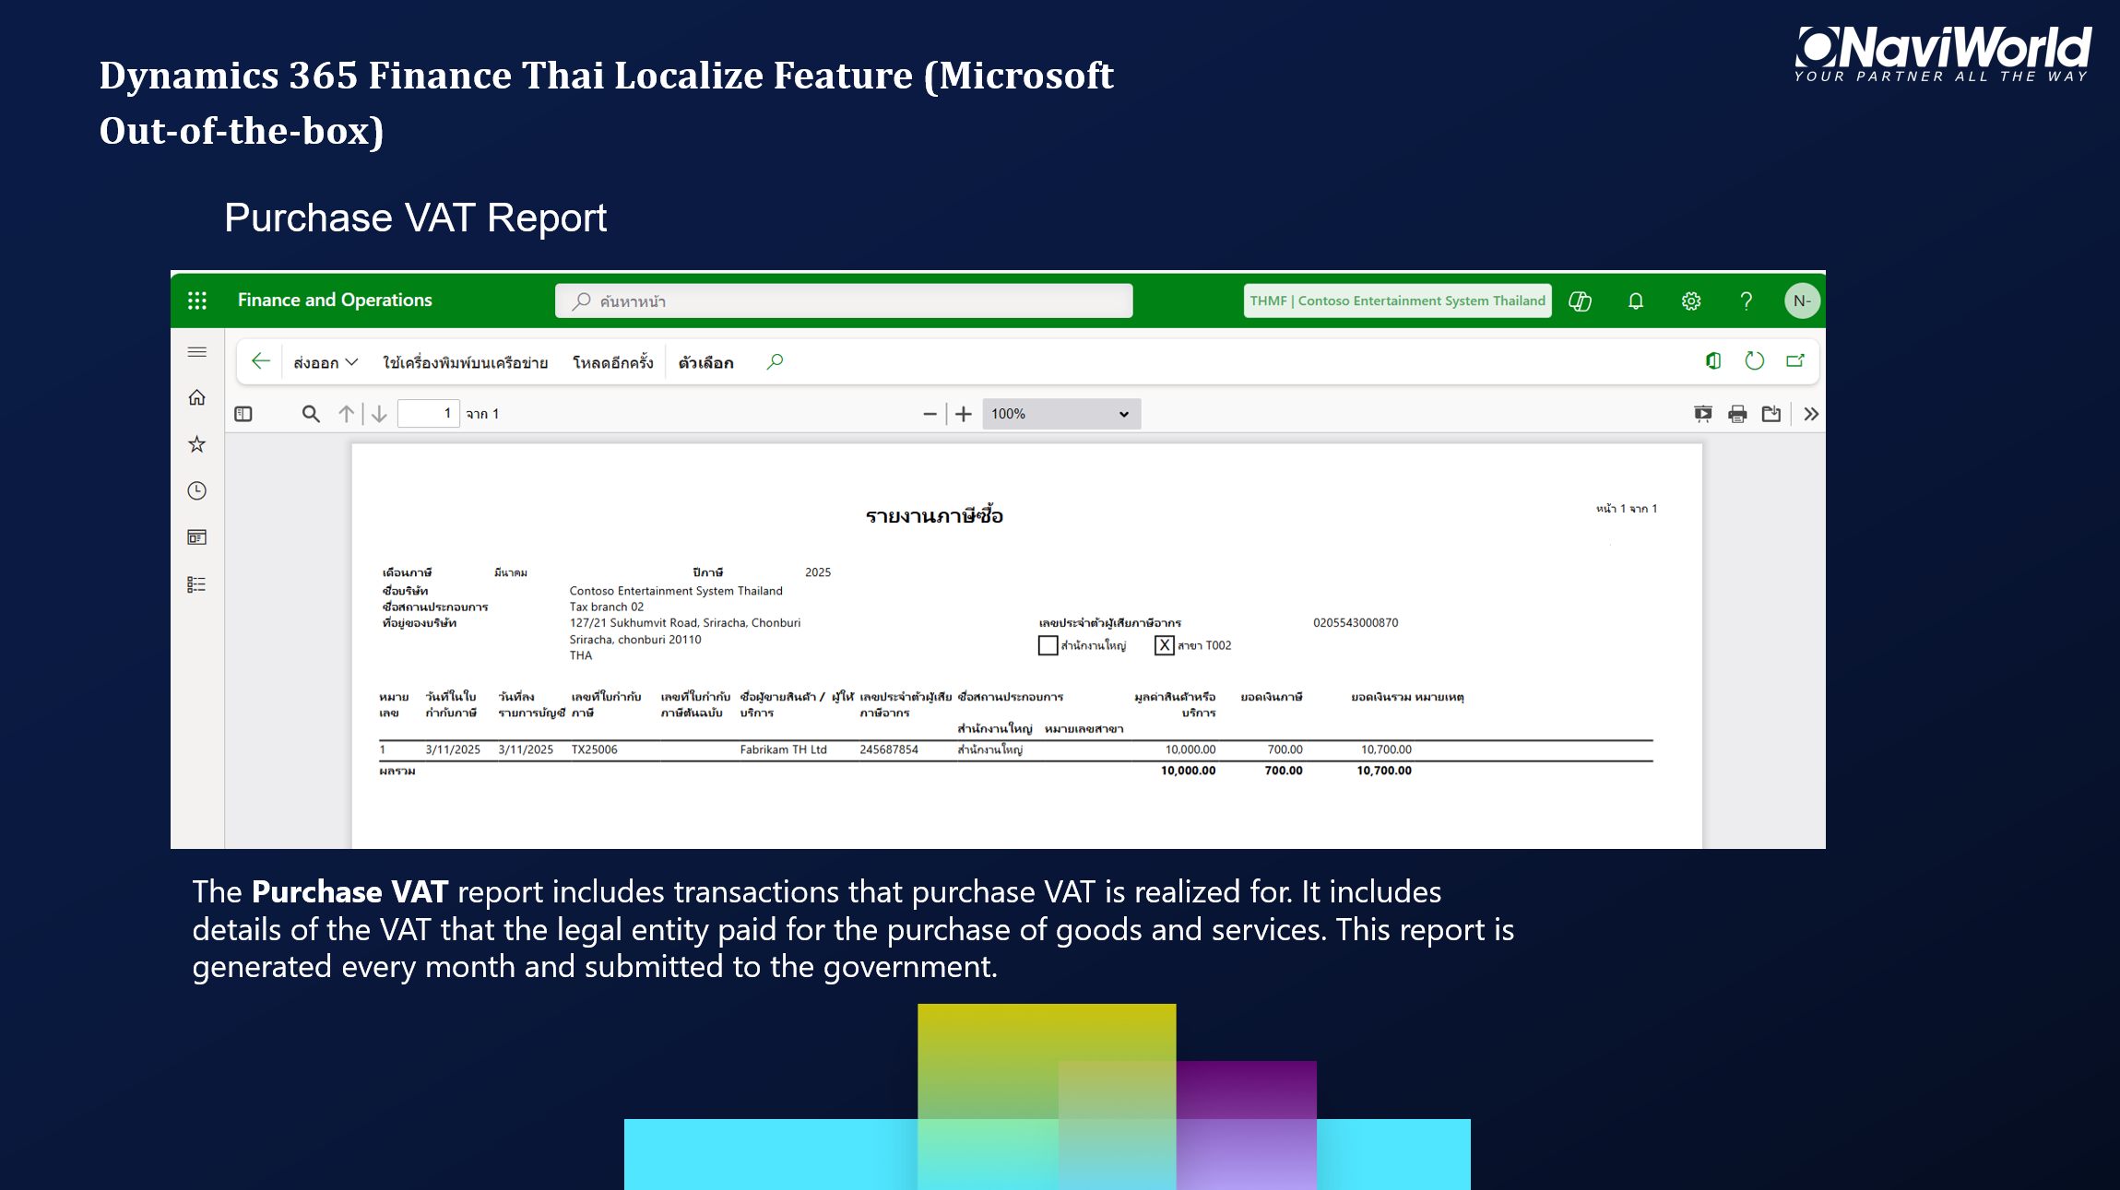Viewport: 2120px width, 1190px height.
Task: Refresh the page icon
Action: coord(1755,361)
